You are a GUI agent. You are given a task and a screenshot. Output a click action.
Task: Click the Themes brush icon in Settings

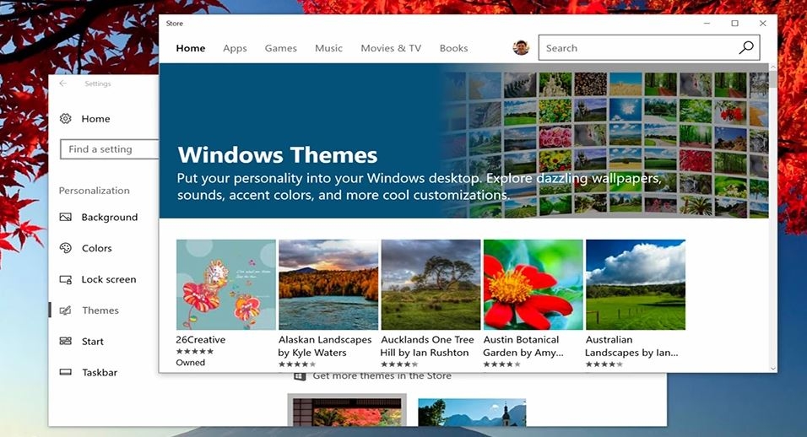click(x=65, y=310)
